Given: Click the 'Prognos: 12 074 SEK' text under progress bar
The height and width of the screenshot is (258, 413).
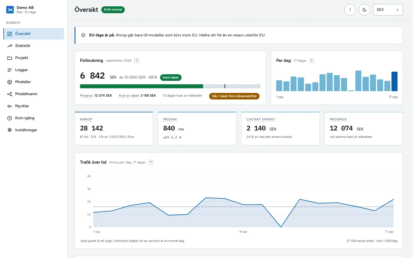Looking at the screenshot, I should coord(96,96).
